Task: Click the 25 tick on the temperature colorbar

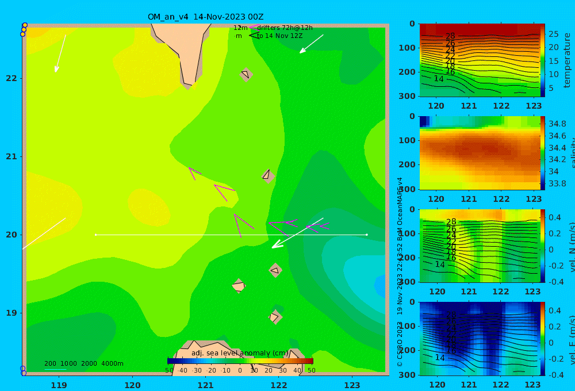Action: click(x=553, y=34)
